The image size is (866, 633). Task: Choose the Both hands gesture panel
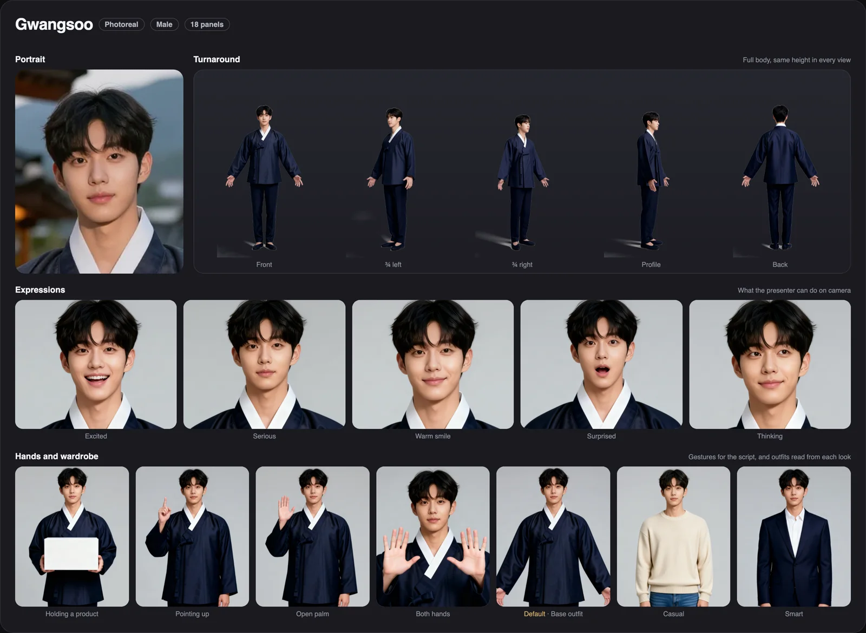point(433,537)
